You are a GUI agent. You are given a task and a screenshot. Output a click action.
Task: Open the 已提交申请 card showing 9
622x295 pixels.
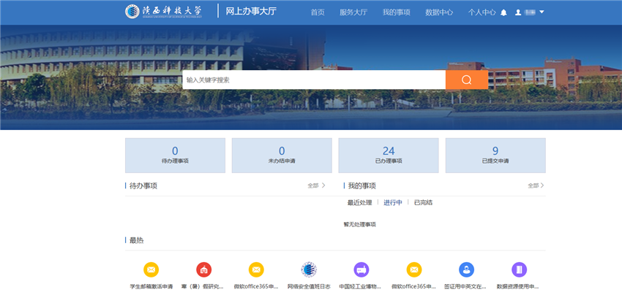495,155
